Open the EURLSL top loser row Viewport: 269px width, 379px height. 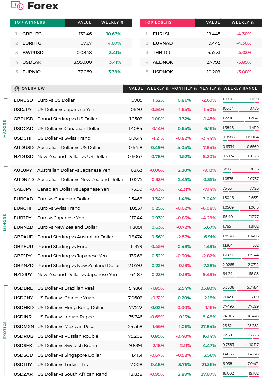click(x=201, y=34)
